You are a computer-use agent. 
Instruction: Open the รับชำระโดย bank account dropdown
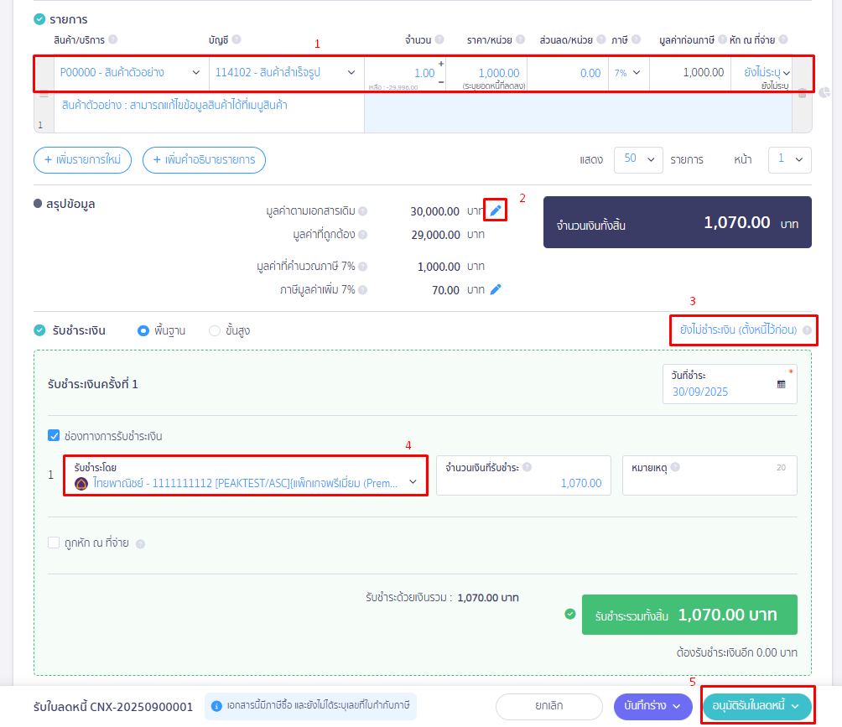pyautogui.click(x=246, y=482)
